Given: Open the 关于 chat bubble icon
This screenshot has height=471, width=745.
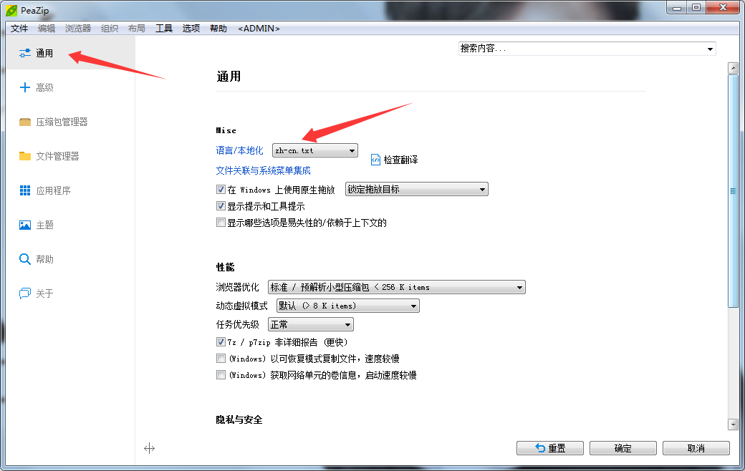Looking at the screenshot, I should [x=25, y=293].
